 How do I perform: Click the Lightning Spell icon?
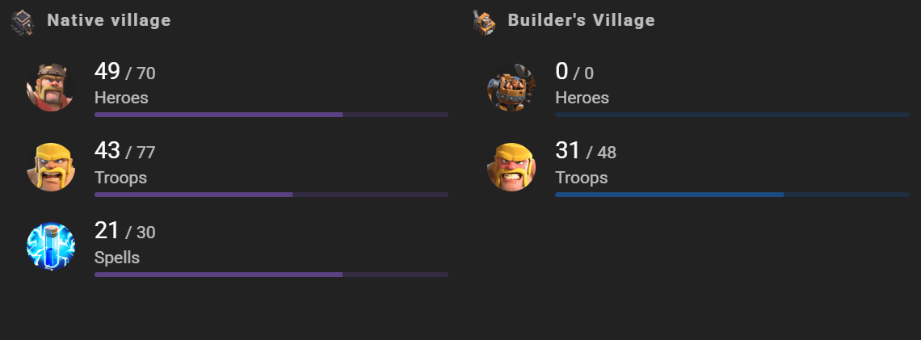click(51, 247)
